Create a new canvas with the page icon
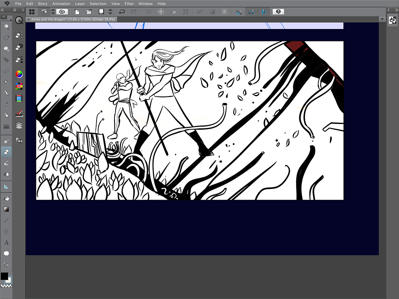399x299 pixels. 77,12
